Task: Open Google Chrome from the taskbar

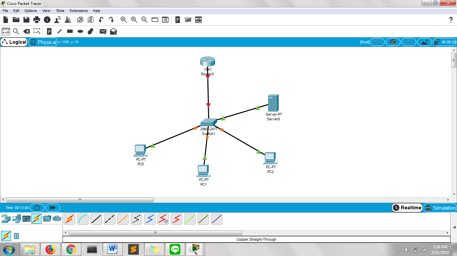Action: point(71,249)
